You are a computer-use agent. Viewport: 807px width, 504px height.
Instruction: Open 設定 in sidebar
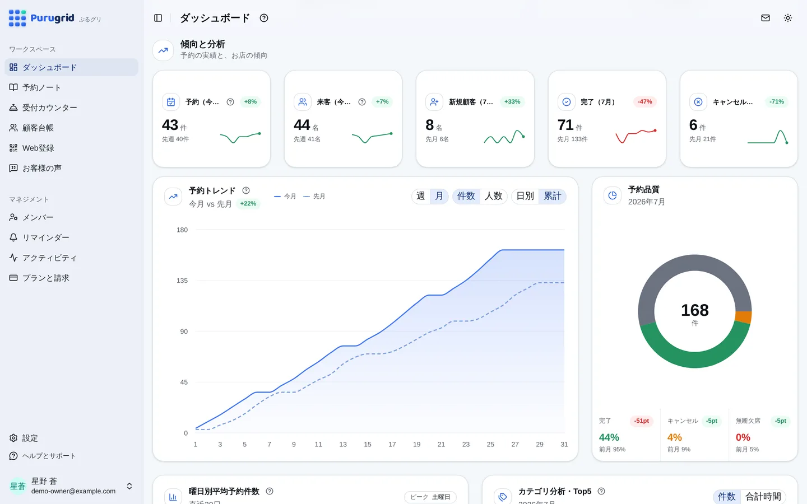point(72,438)
